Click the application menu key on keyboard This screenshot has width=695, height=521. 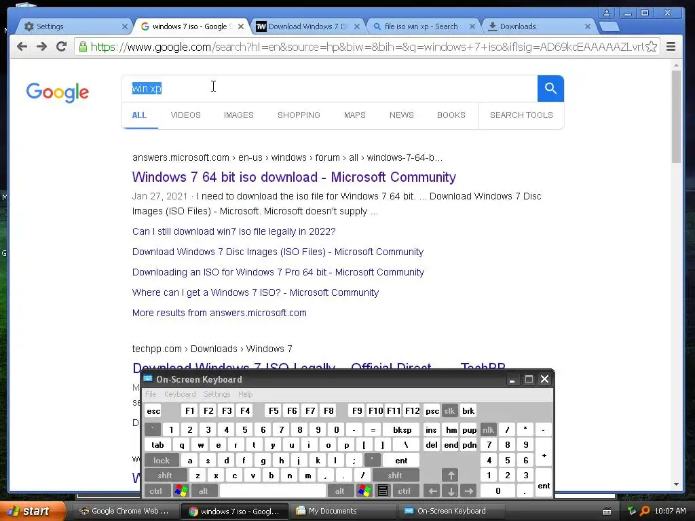tap(383, 491)
